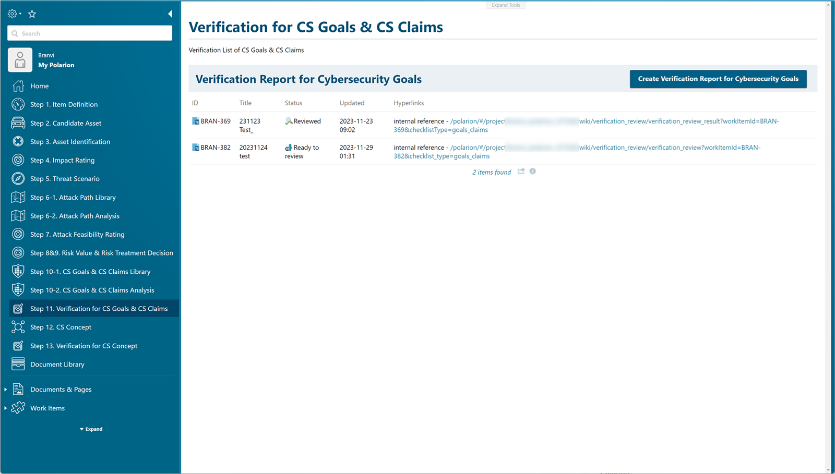Open the BRAN-369 ID link
The height and width of the screenshot is (474, 835).
tap(216, 121)
